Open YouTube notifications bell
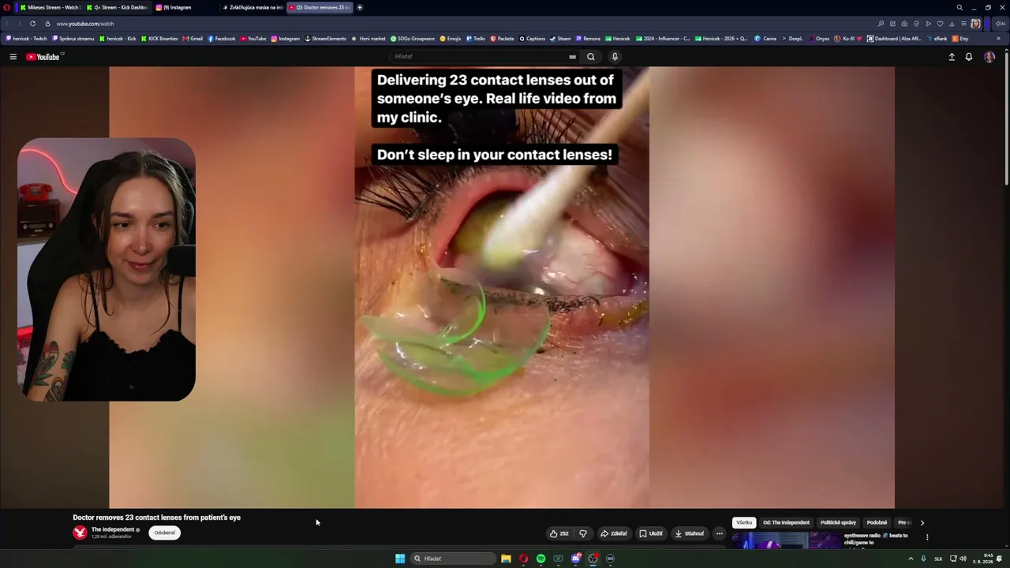This screenshot has height=568, width=1010. tap(969, 57)
